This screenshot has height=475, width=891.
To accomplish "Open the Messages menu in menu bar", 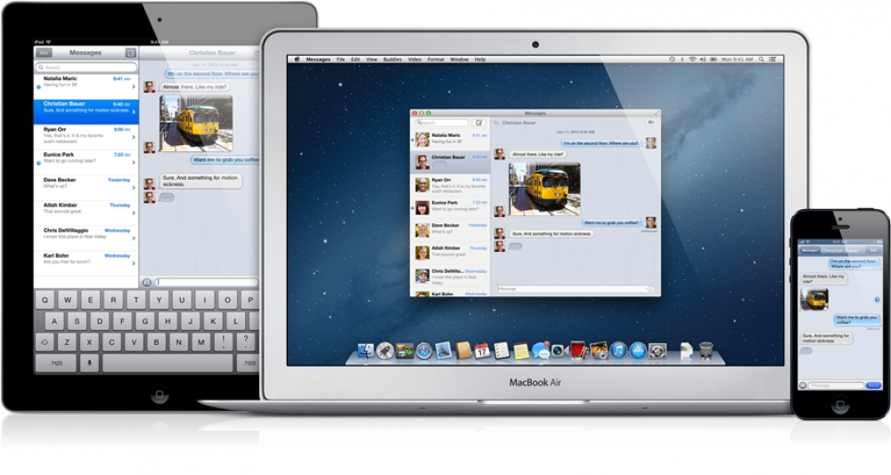I will coord(318,59).
